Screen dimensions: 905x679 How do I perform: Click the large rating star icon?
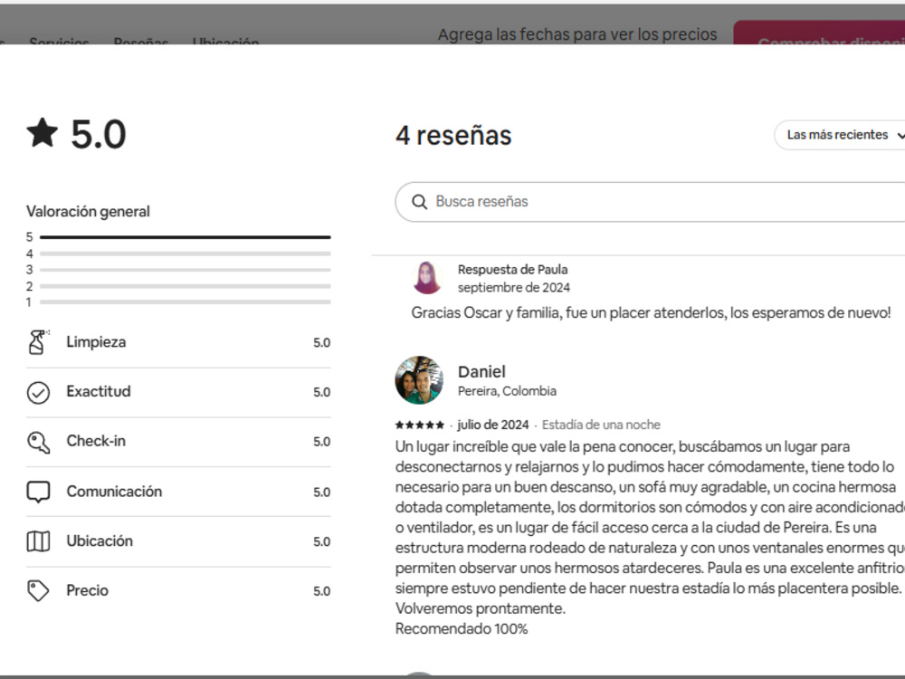pos(43,133)
